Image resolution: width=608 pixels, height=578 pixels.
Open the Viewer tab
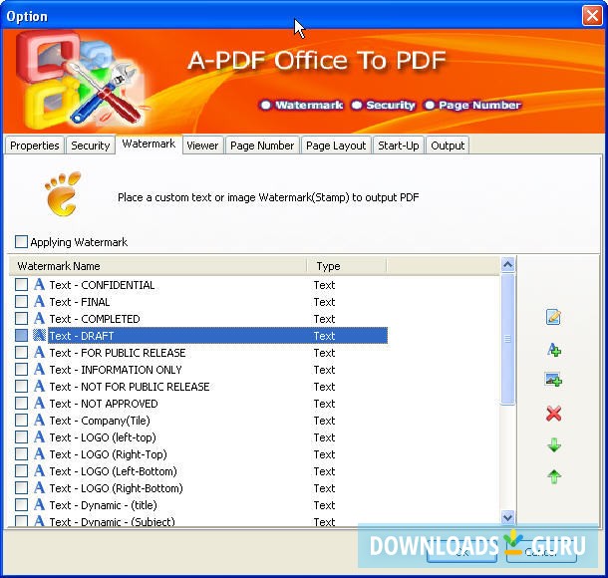202,145
